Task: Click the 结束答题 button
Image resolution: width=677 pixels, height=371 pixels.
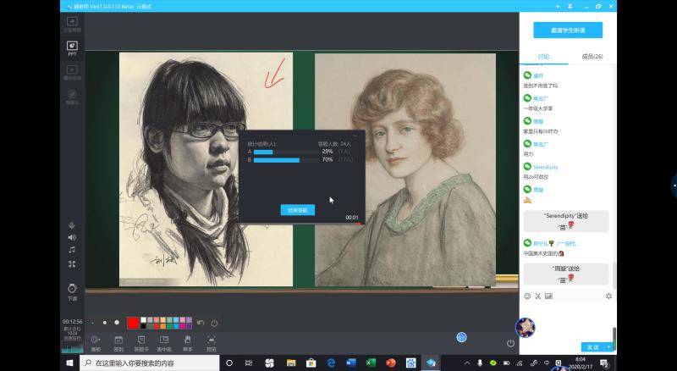Action: tap(298, 209)
